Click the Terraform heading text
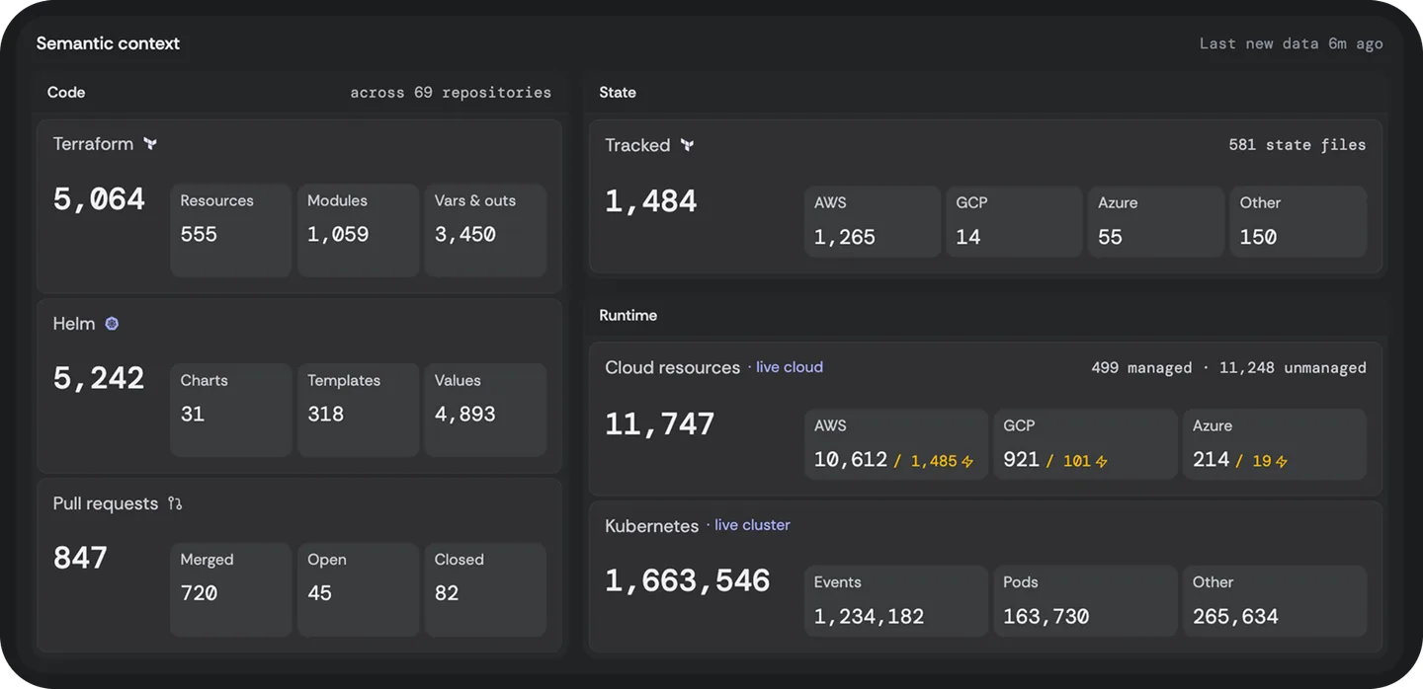The height and width of the screenshot is (689, 1423). pos(93,144)
